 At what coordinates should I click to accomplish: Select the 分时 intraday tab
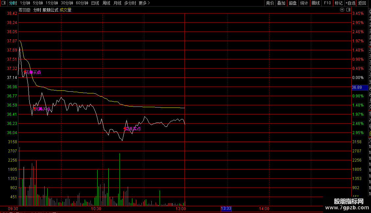[x=13, y=3]
